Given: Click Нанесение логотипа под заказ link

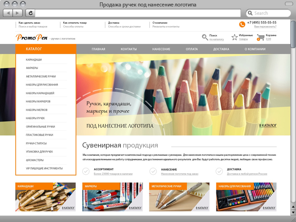Looking at the screenshot, I should click(x=179, y=174).
